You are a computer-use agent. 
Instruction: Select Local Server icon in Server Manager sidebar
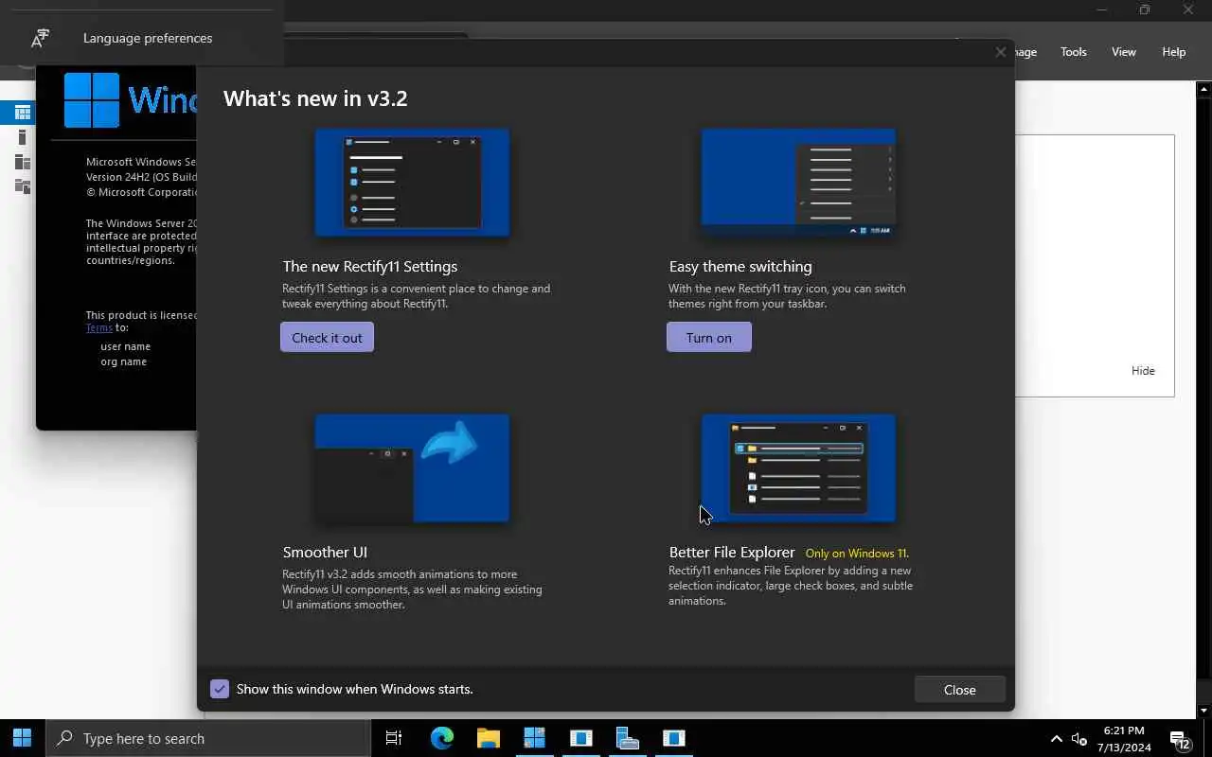point(22,137)
